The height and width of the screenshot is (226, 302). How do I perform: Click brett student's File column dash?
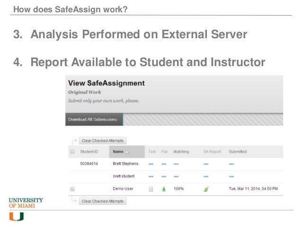164,176
